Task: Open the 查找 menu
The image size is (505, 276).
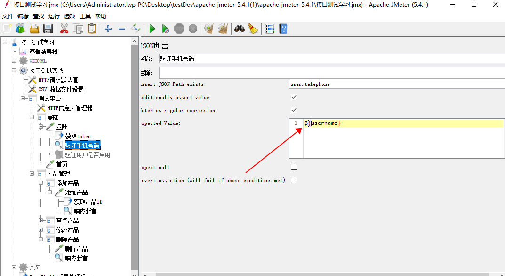Action: click(x=39, y=16)
